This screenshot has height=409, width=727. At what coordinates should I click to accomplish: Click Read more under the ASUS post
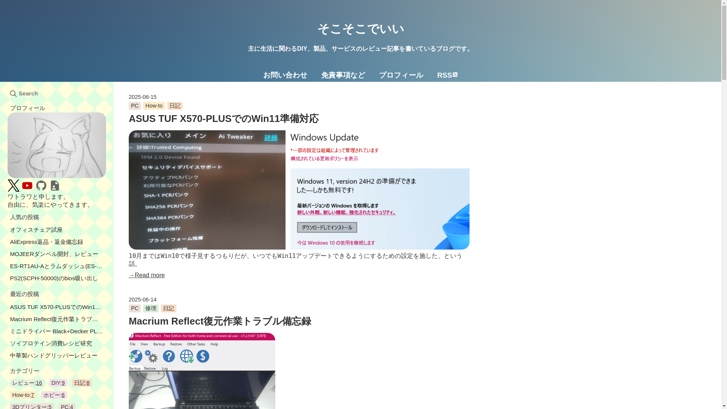147,275
